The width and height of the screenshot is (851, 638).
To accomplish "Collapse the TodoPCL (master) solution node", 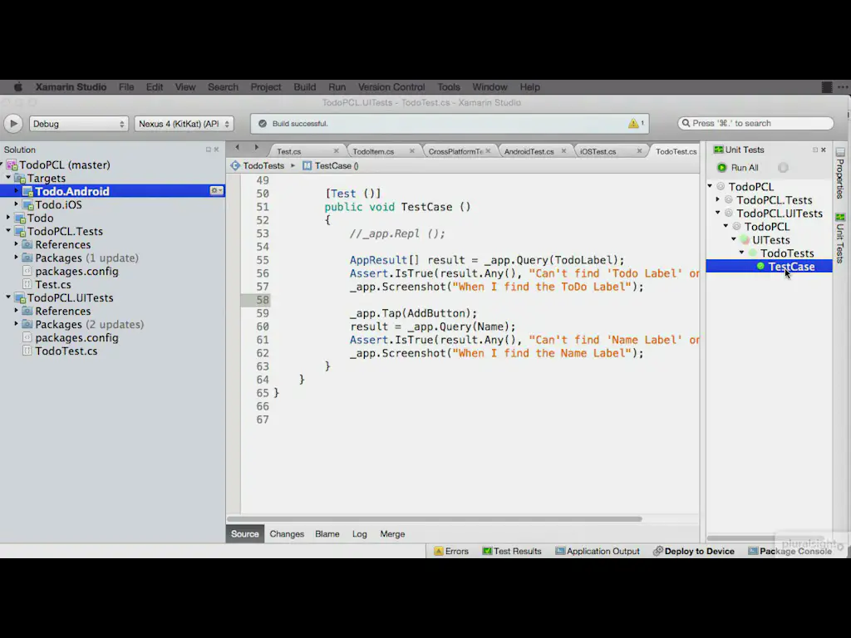I will click(x=2, y=164).
